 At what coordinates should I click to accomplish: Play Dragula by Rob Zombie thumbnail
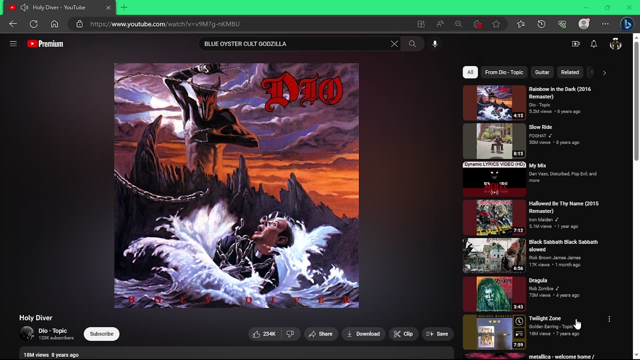494,294
